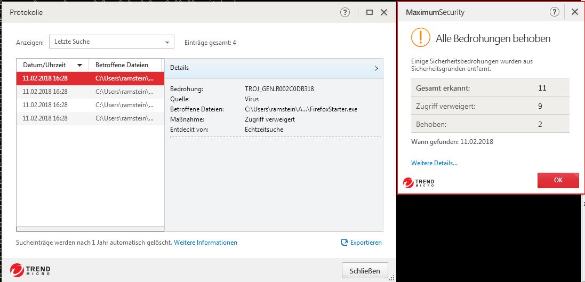This screenshot has height=282, width=585.
Task: Sort by the Datum/Uhrzeit column arrow
Action: (x=80, y=65)
